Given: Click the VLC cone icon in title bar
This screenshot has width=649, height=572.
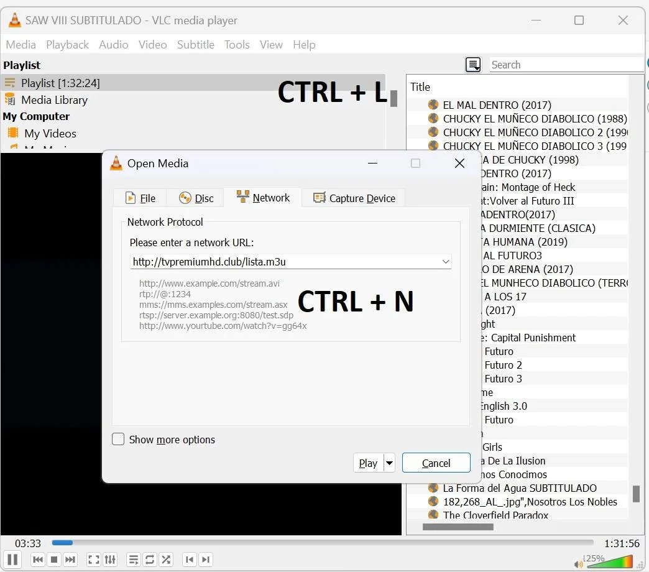Looking at the screenshot, I should click(x=14, y=21).
